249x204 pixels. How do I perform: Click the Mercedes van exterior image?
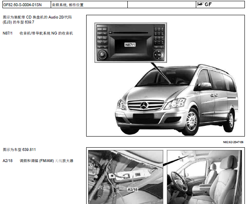coord(176,100)
